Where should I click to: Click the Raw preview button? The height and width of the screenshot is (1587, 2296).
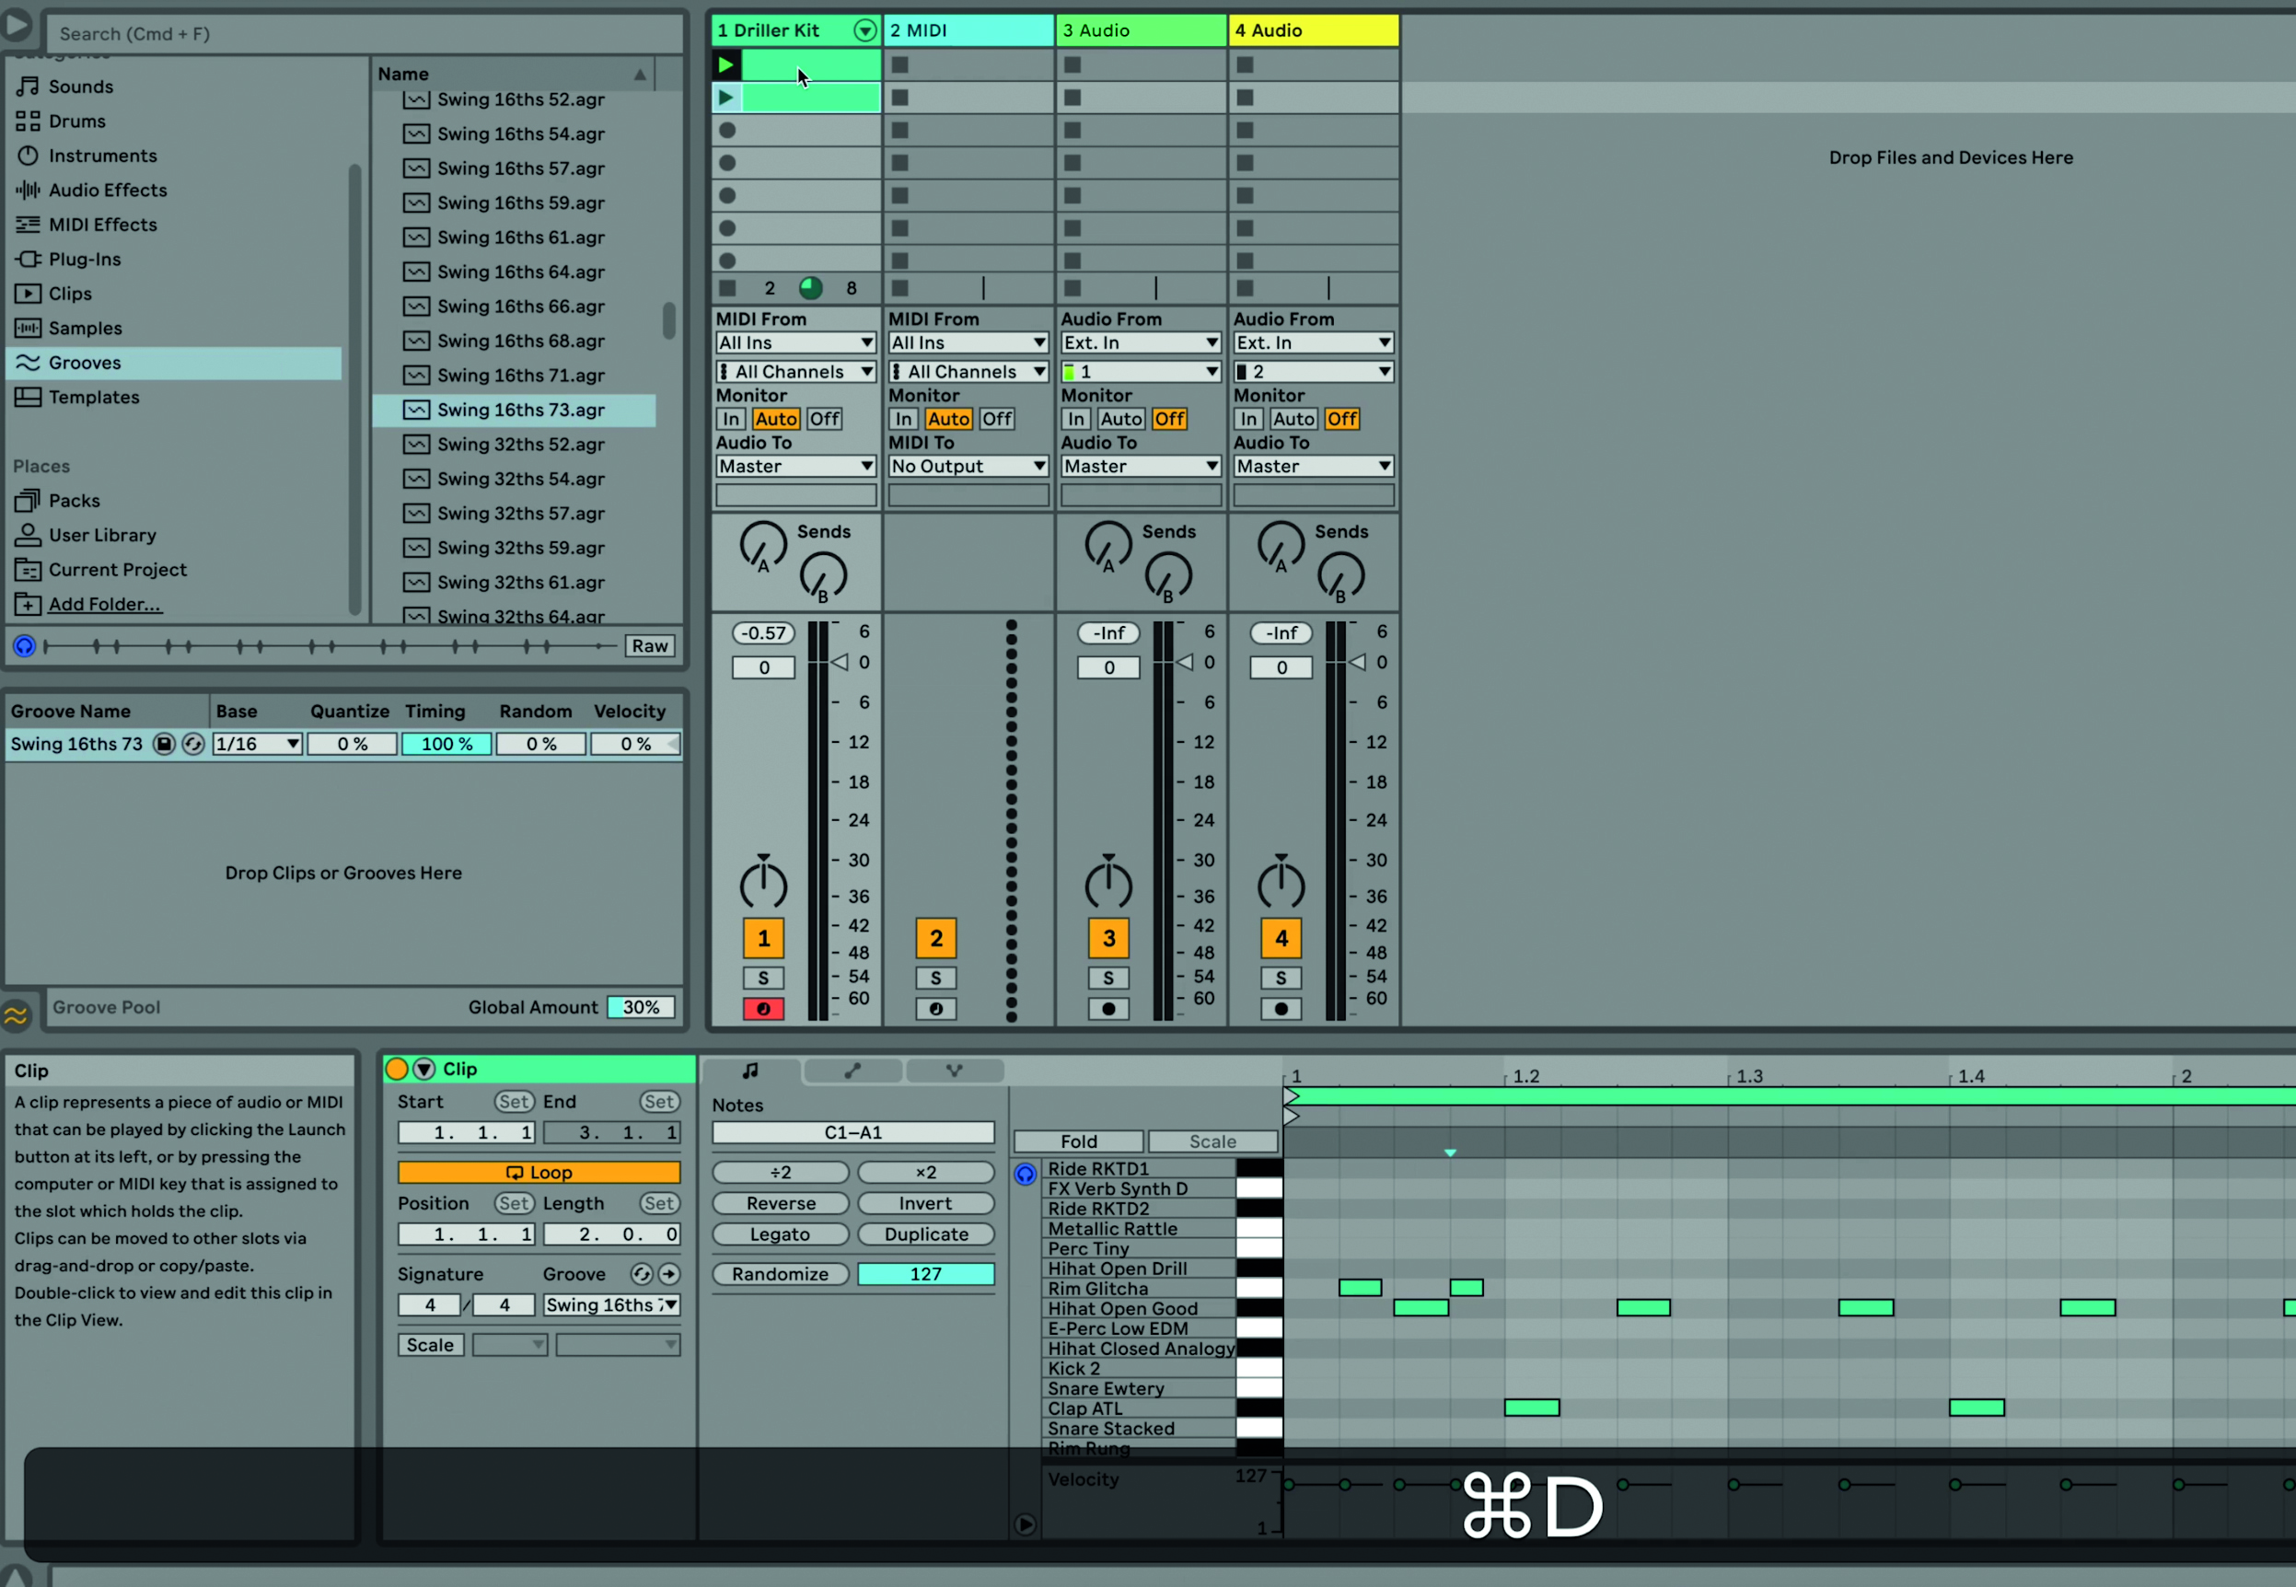tap(649, 646)
